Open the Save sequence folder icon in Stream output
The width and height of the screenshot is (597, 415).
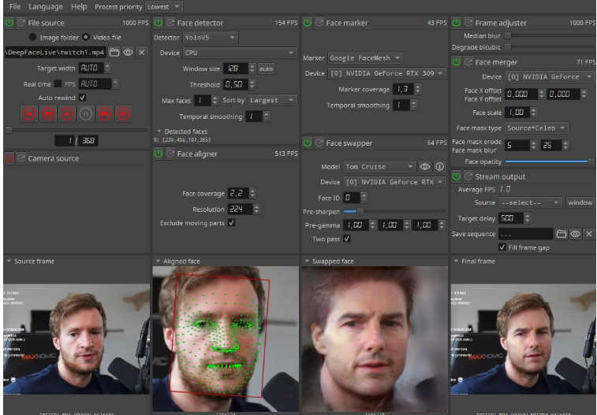click(x=562, y=234)
